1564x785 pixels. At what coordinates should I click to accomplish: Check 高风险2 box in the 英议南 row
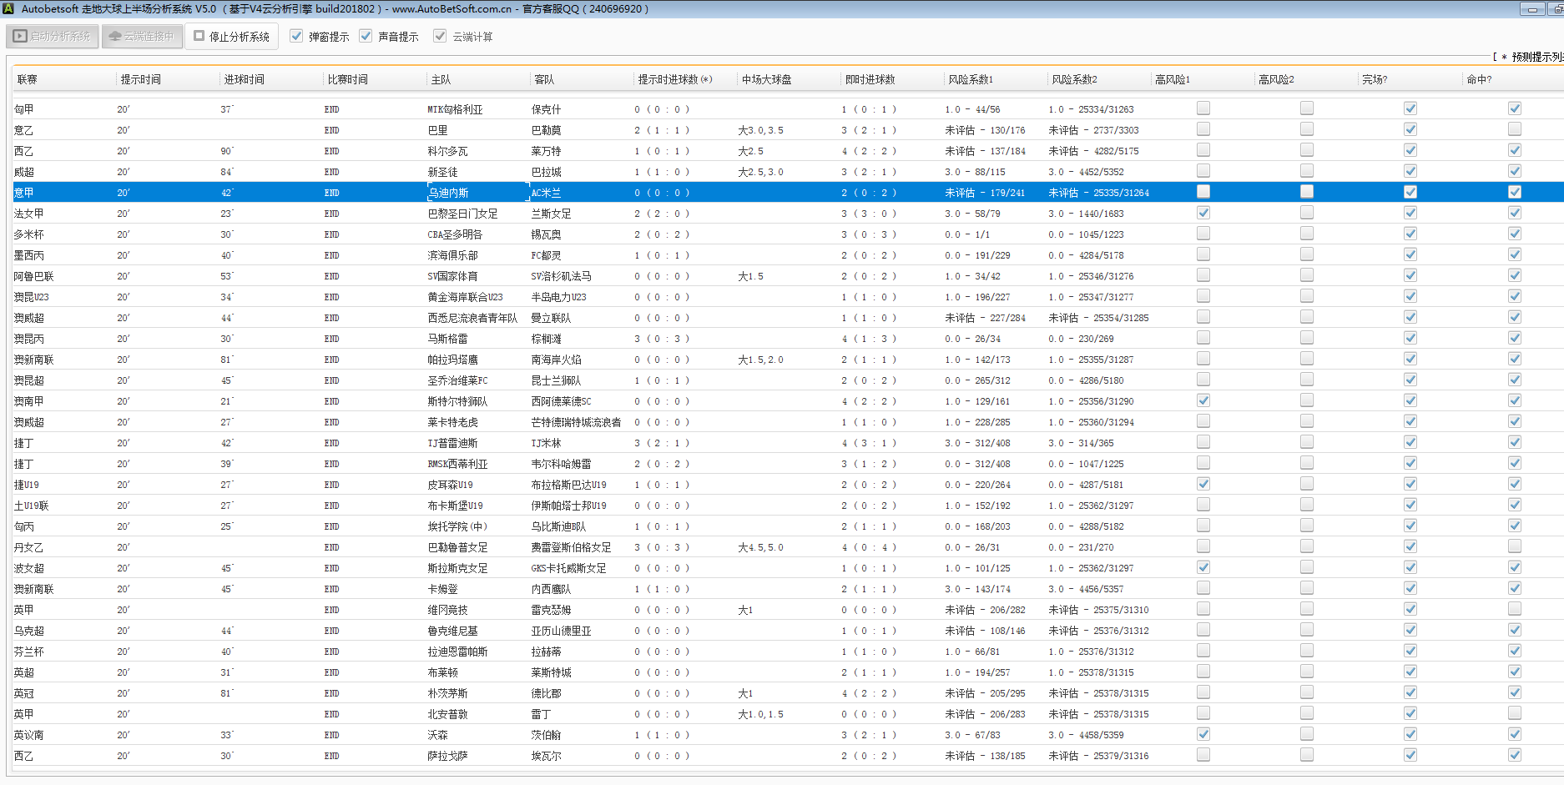tap(1306, 734)
